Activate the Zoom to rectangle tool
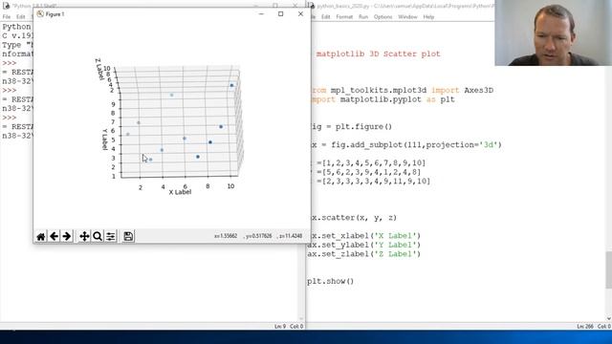 click(x=98, y=236)
